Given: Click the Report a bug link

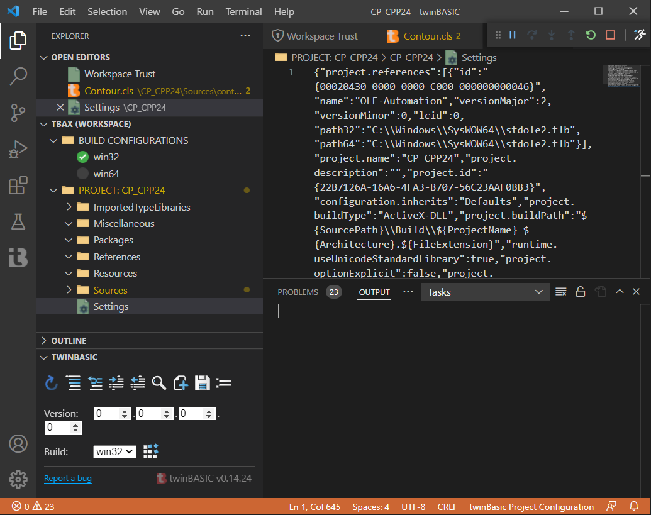Looking at the screenshot, I should click(x=67, y=479).
